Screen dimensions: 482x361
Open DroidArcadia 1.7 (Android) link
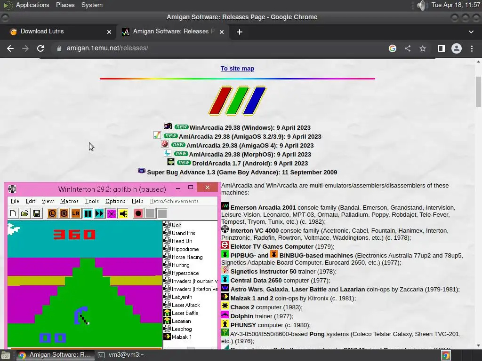click(x=250, y=163)
